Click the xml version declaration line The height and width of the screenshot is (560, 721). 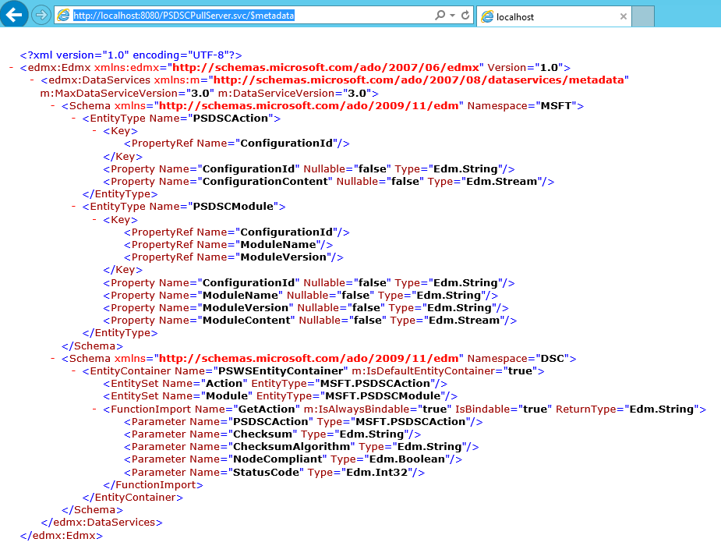131,55
